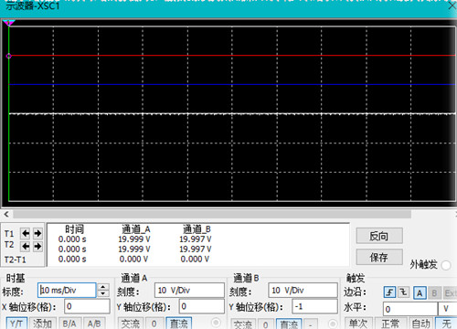Select 添加 (Add) display mode
This screenshot has height=329, width=457.
point(43,324)
